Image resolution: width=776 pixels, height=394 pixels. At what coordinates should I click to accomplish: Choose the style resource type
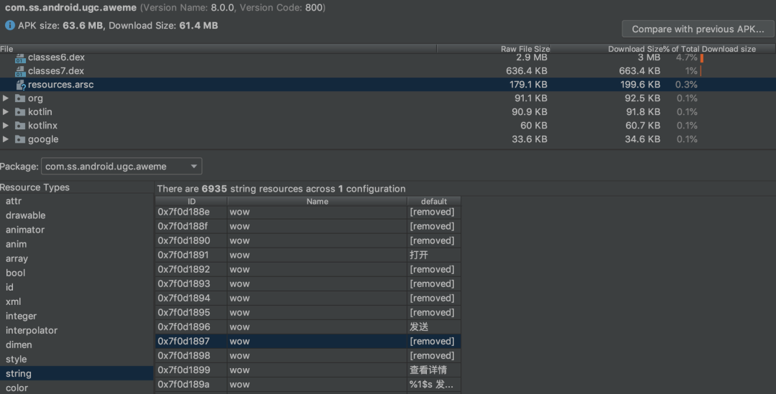coord(16,359)
